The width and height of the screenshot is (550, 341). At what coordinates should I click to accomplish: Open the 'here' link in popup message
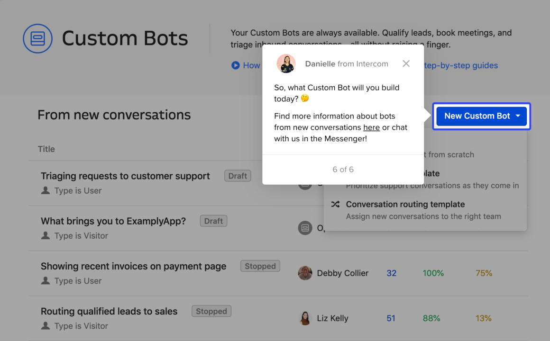371,127
